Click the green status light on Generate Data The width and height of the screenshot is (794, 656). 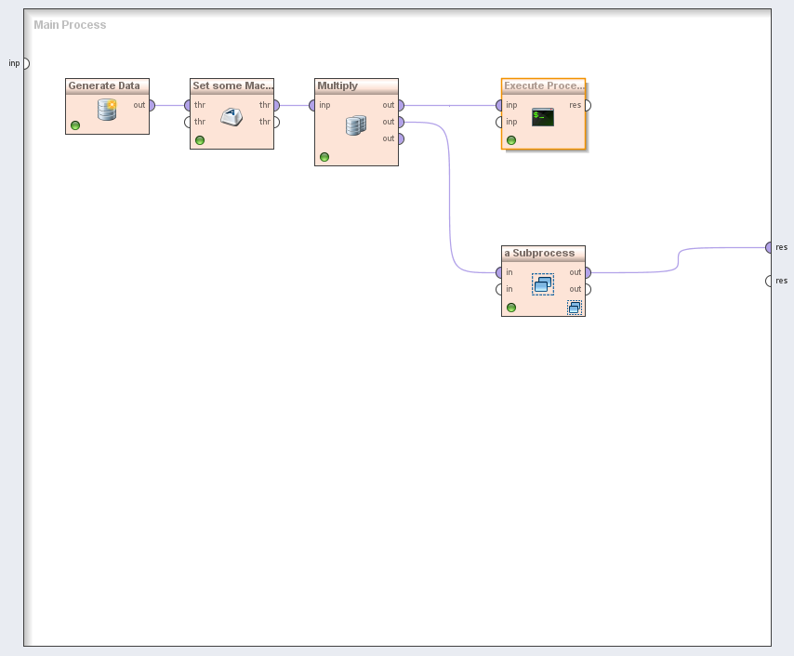(75, 125)
